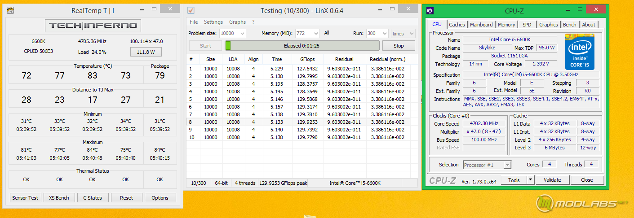634x218 pixels.
Task: Open the Graphs menu in LinX
Action: click(237, 22)
